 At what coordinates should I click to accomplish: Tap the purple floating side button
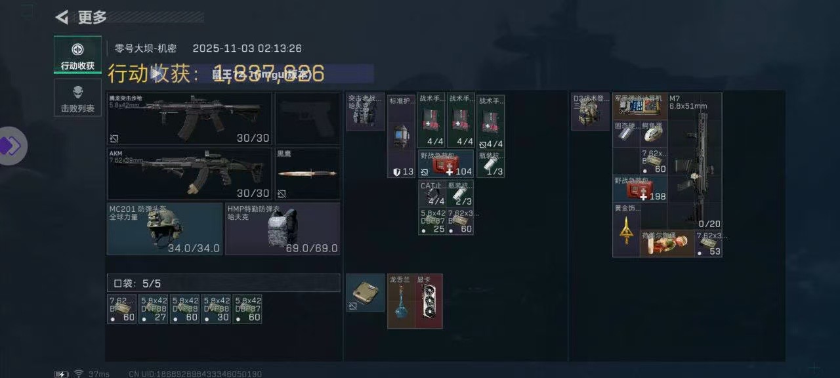pos(10,146)
